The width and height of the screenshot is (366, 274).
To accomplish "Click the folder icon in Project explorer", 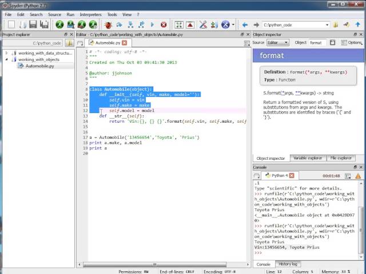I will pos(69,43).
